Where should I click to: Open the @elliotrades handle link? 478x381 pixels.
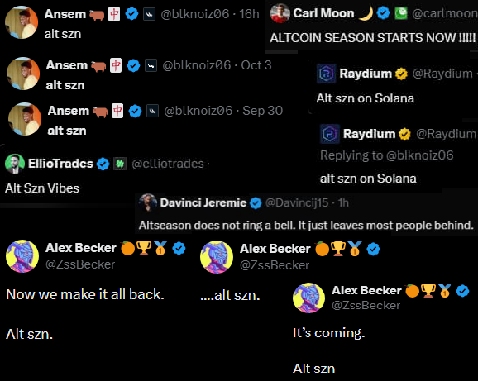[168, 164]
